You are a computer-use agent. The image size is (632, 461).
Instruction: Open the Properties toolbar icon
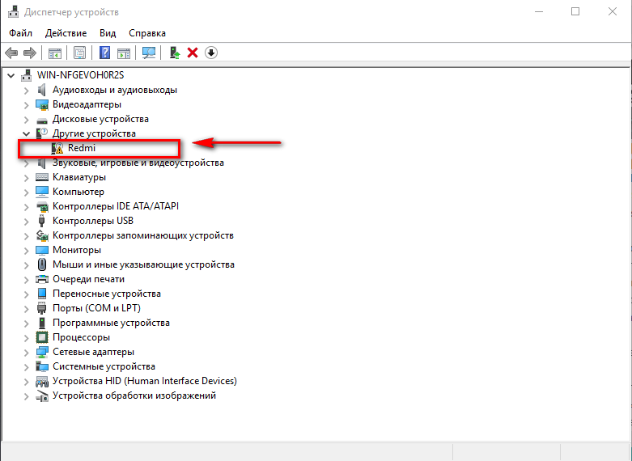click(80, 53)
